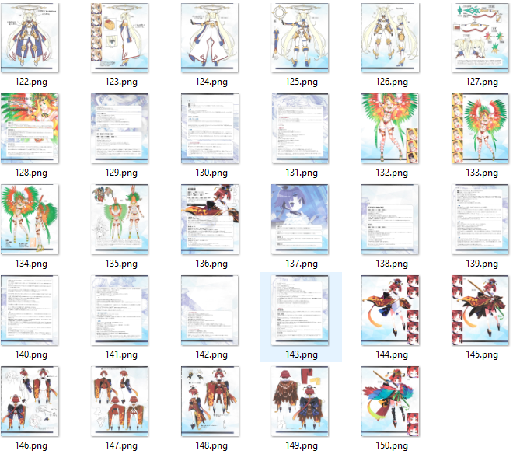Select the 149.png thumbnail image
Screen dimensions: 513x454
click(300, 402)
